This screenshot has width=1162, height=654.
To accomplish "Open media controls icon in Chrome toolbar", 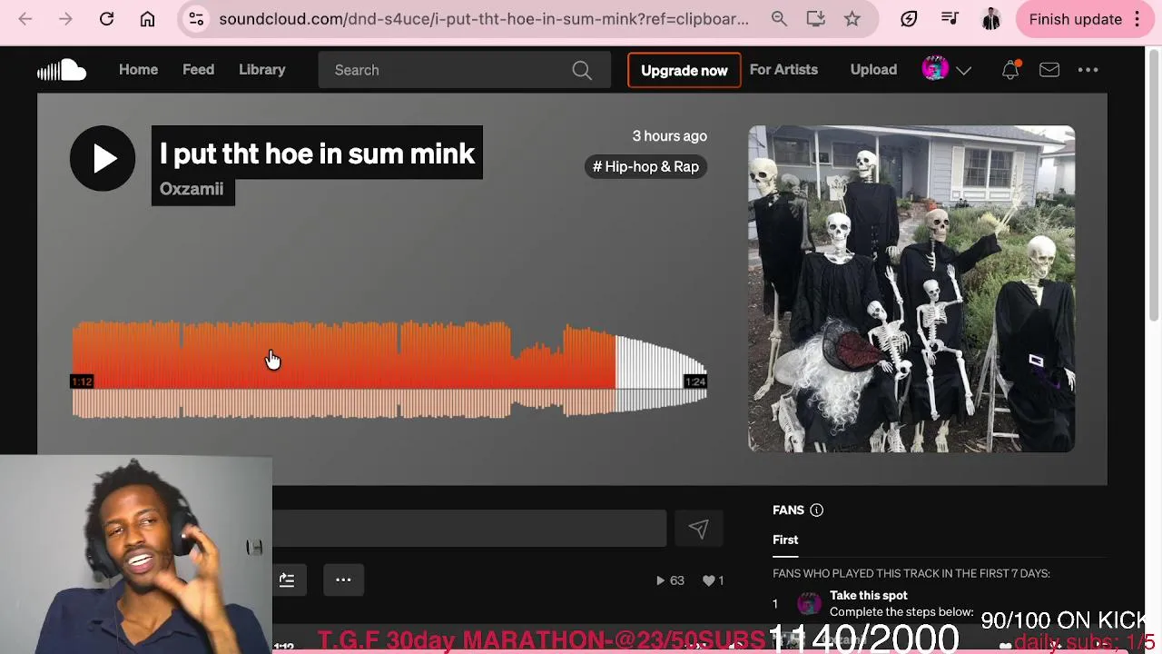I will point(950,19).
